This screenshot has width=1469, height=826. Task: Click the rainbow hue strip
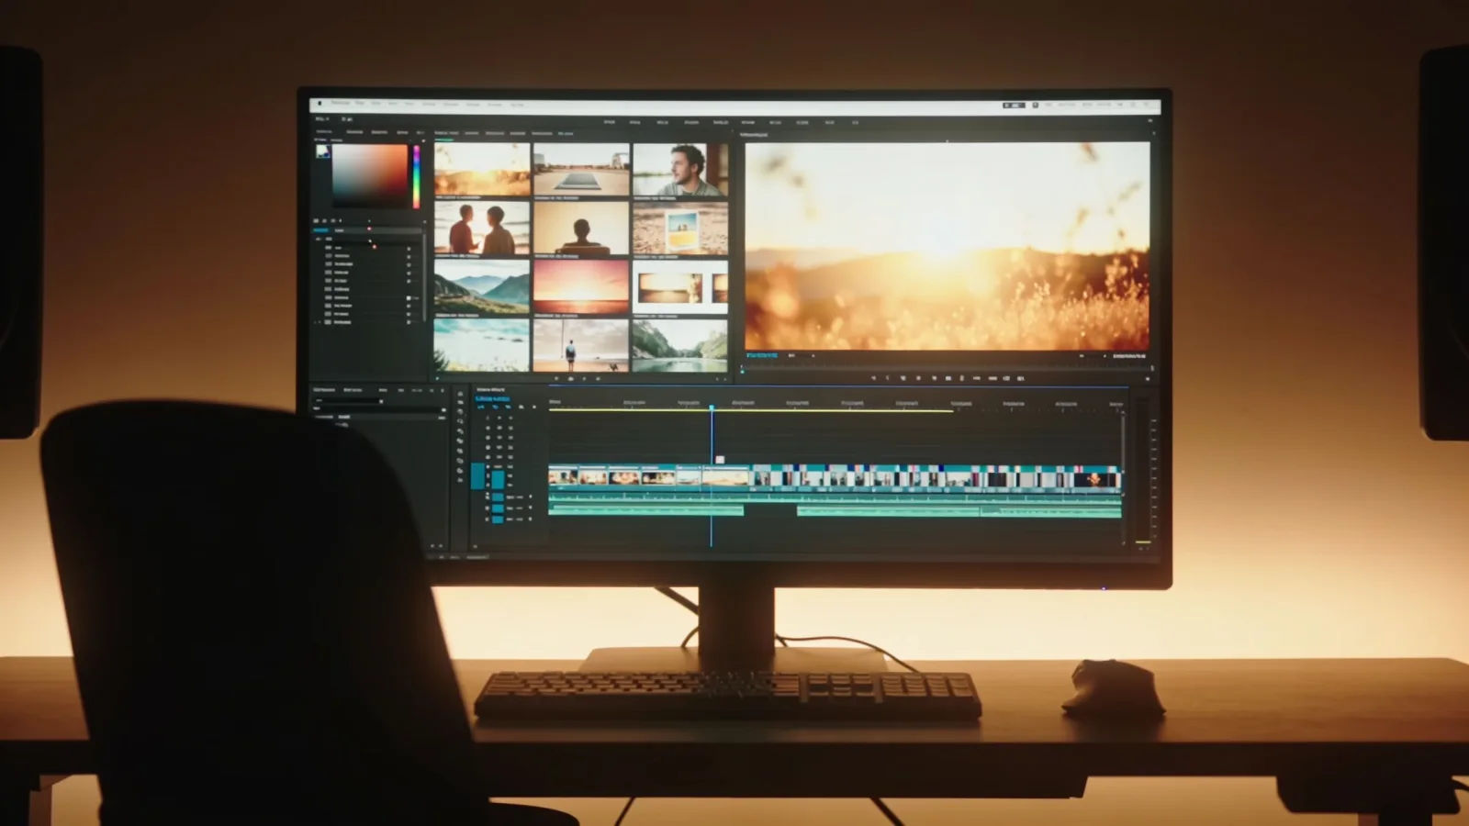pos(416,176)
